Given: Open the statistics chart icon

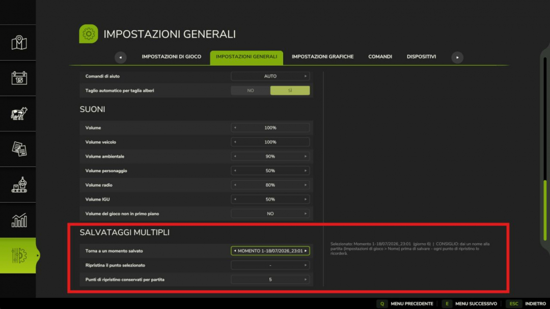Looking at the screenshot, I should [x=19, y=220].
